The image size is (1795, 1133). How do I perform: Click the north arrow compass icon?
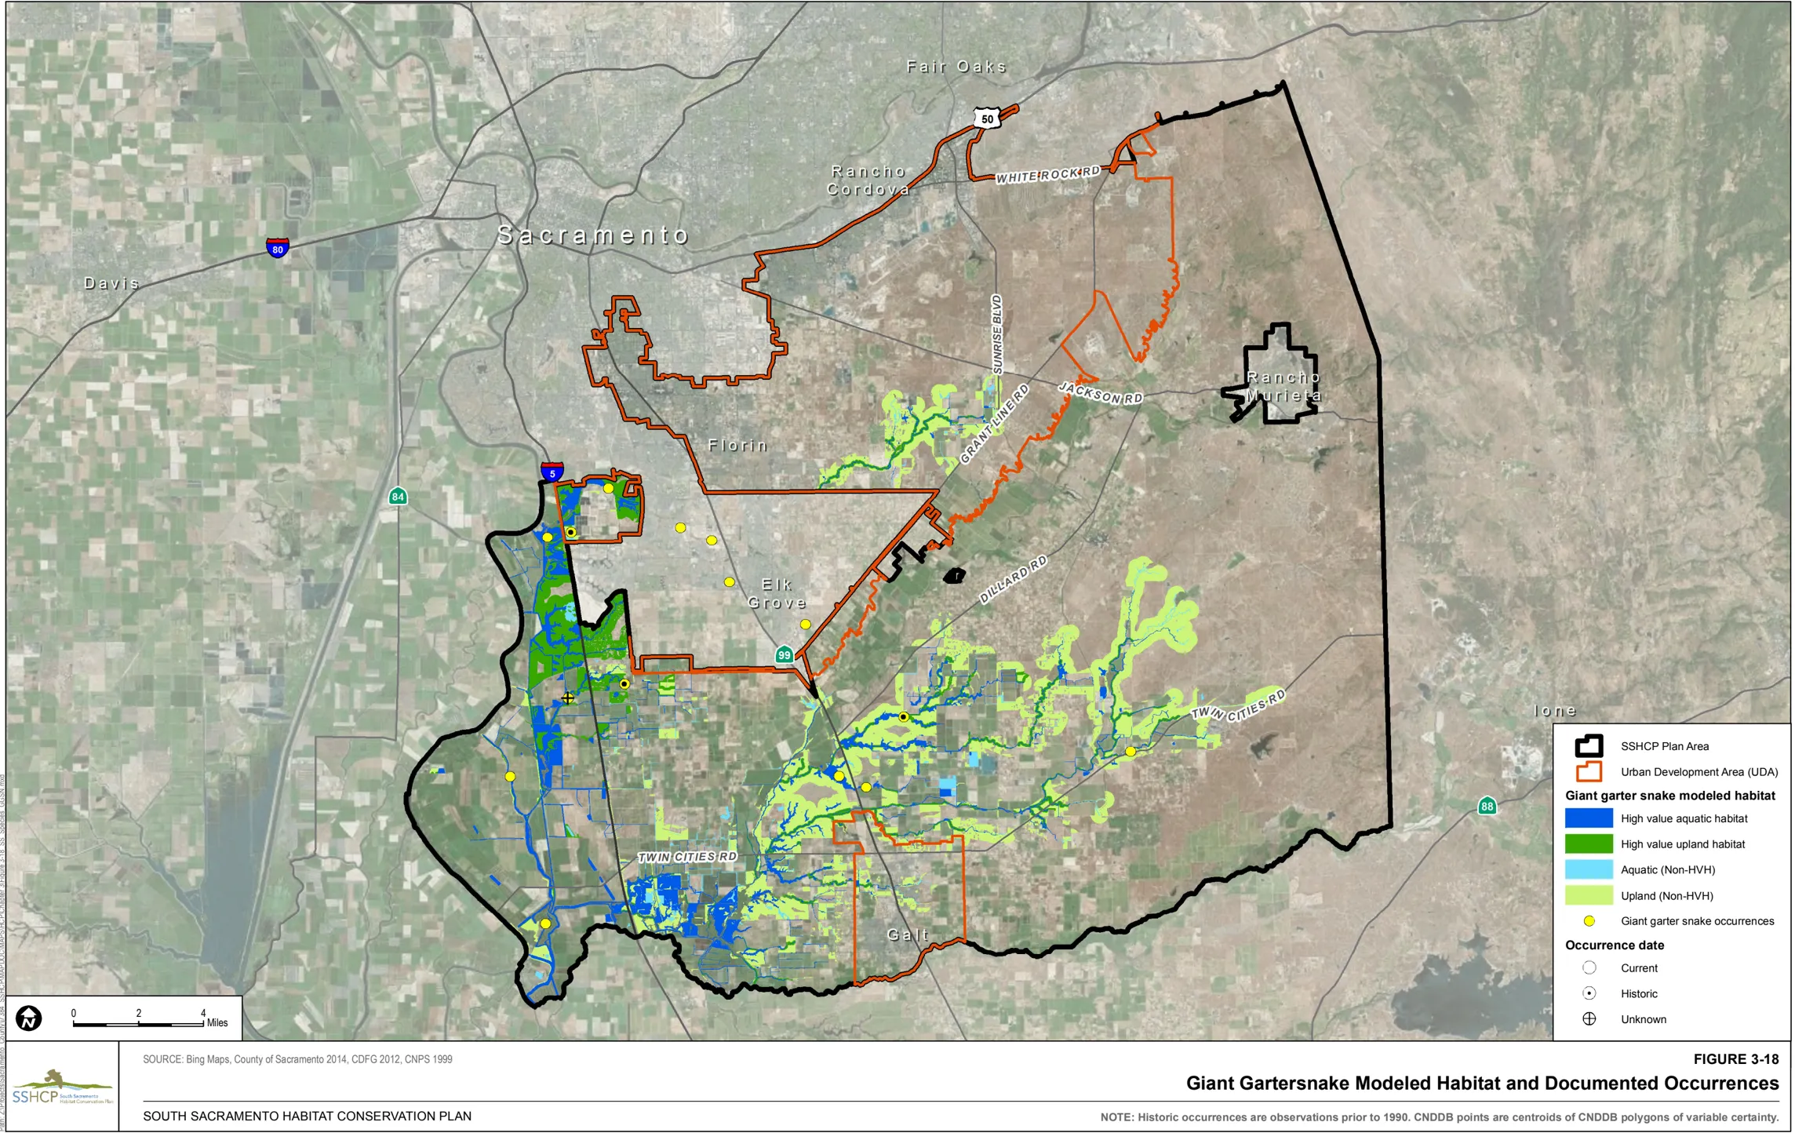(x=29, y=1018)
